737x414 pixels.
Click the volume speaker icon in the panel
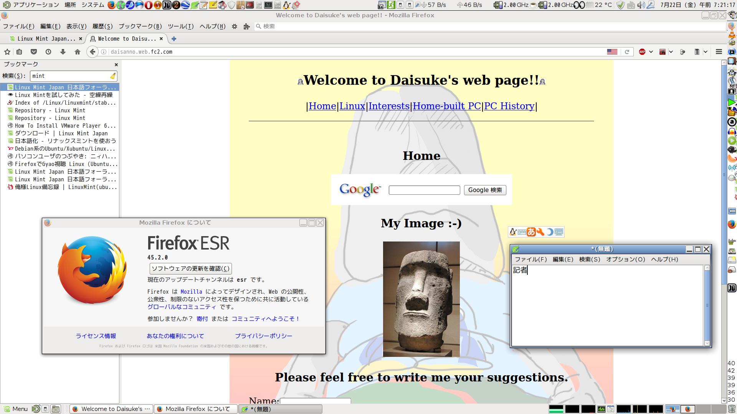641,5
